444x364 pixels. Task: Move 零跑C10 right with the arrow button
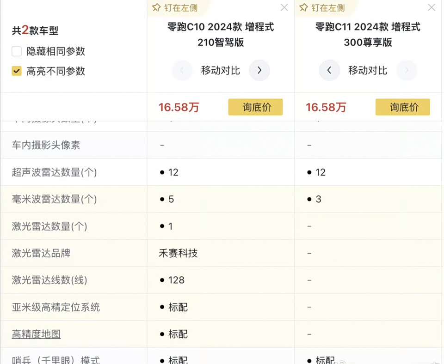[259, 71]
